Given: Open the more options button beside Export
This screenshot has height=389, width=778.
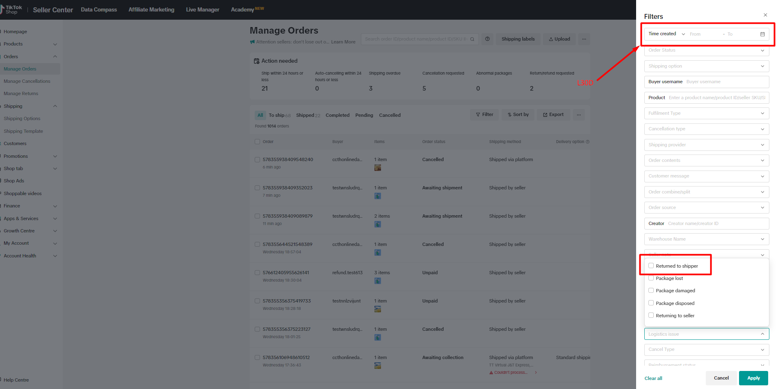Looking at the screenshot, I should pyautogui.click(x=579, y=115).
